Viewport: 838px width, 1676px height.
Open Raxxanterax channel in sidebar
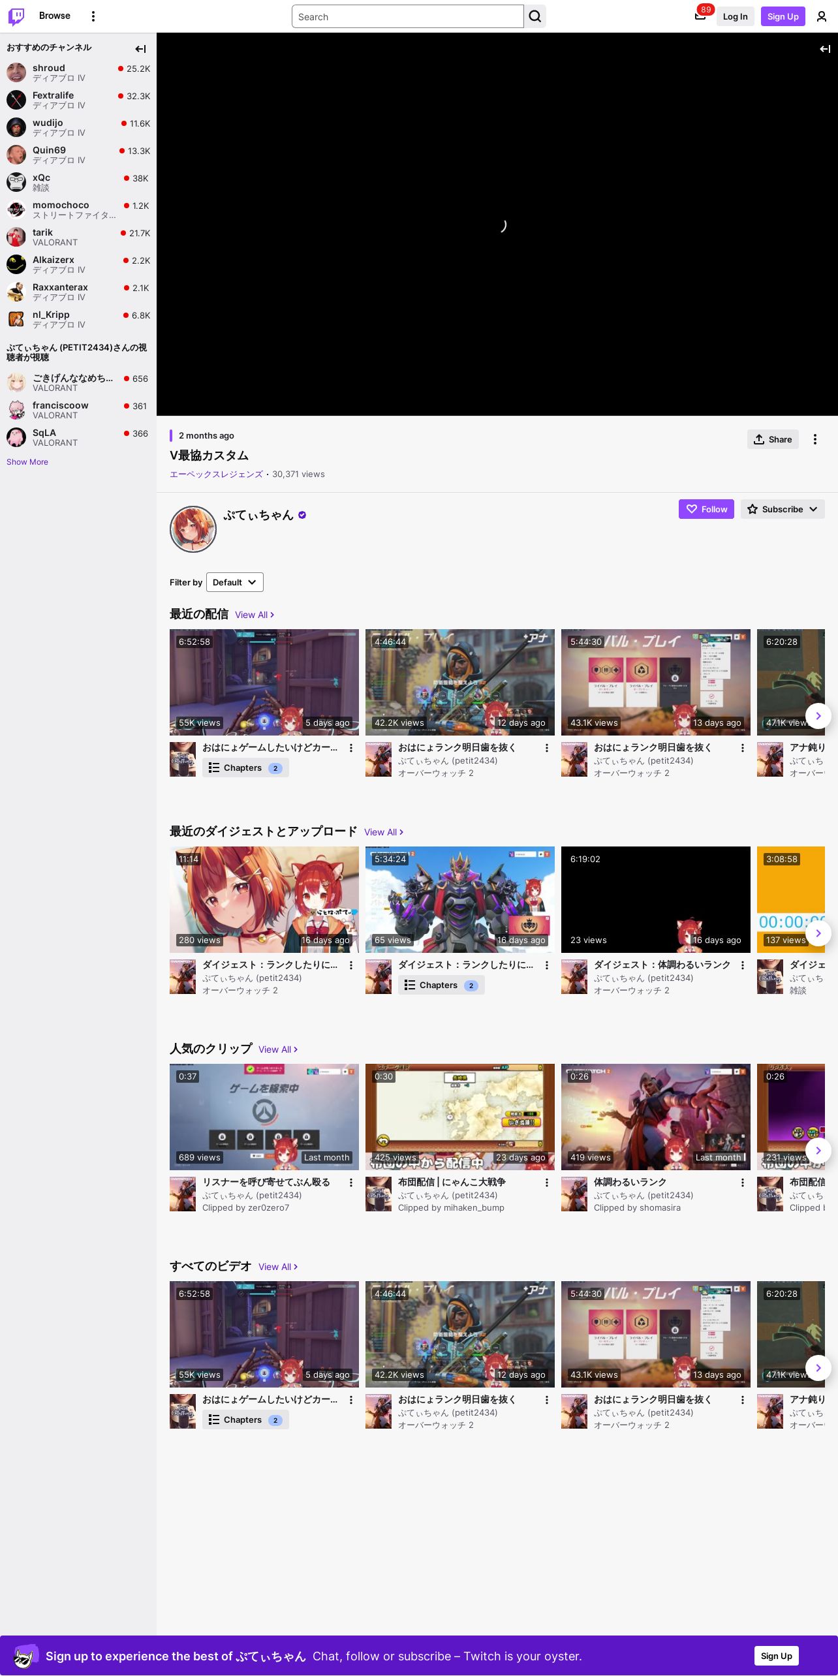[x=78, y=292]
